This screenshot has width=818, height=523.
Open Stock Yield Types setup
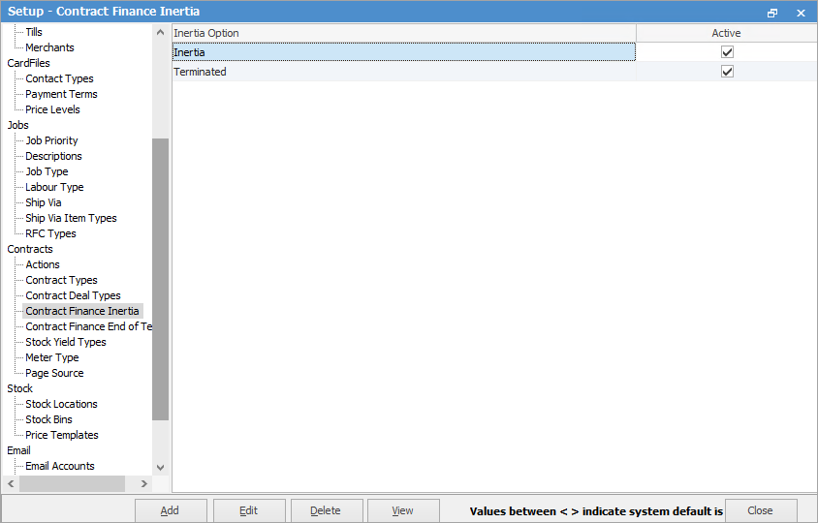[x=66, y=342]
